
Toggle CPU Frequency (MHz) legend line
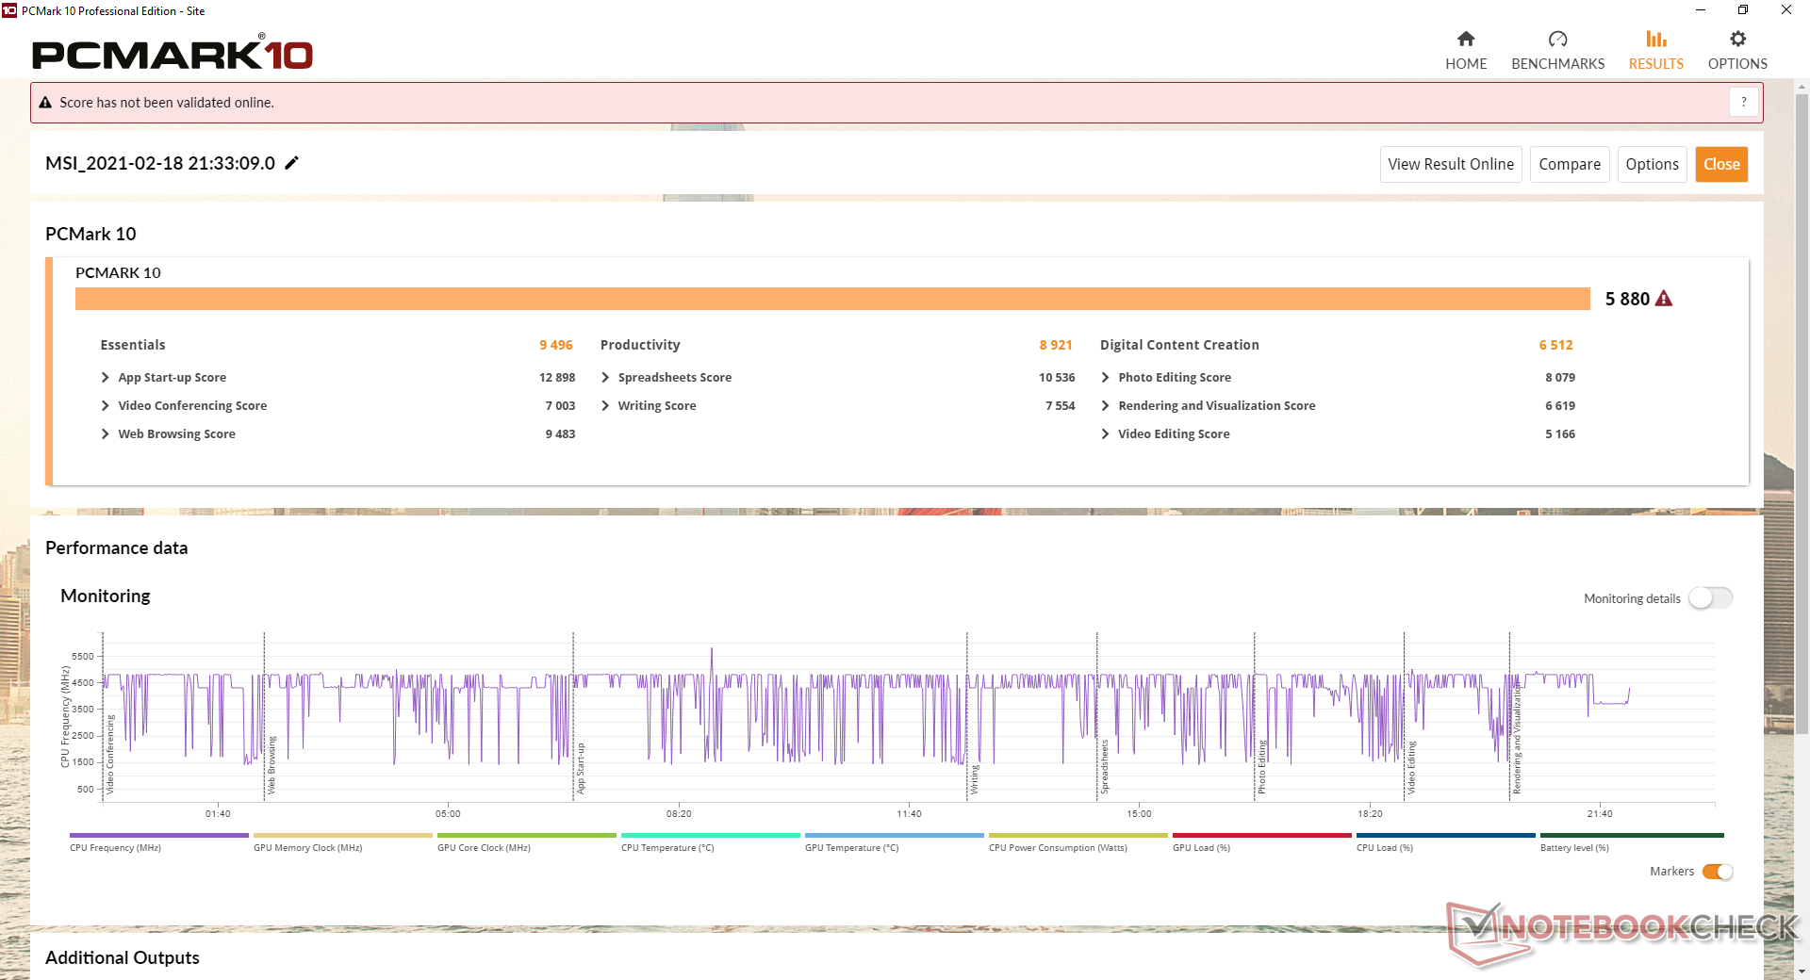(159, 835)
